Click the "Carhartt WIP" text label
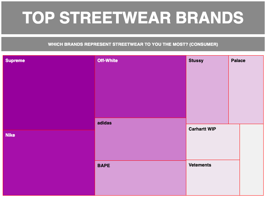 pyautogui.click(x=202, y=129)
